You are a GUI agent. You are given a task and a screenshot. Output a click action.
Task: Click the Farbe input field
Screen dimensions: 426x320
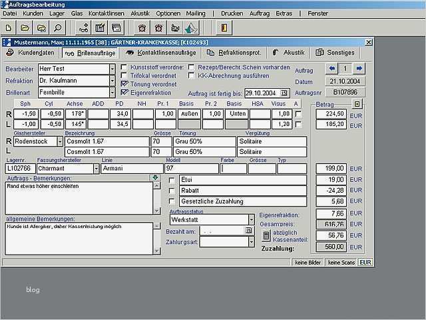(x=234, y=169)
